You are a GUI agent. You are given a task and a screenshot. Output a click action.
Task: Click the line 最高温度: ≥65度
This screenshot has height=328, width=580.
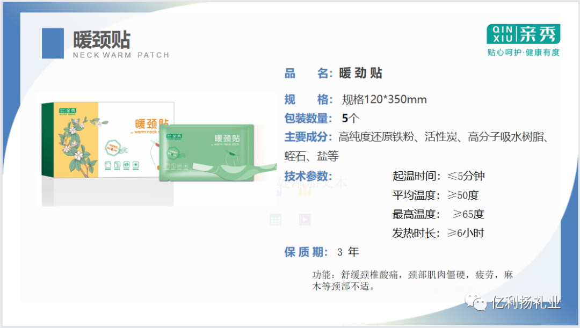tap(438, 214)
